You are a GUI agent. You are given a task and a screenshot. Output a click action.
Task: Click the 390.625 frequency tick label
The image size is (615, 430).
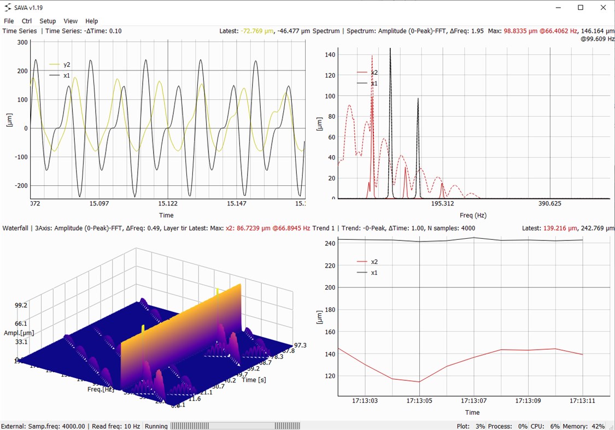[549, 203]
